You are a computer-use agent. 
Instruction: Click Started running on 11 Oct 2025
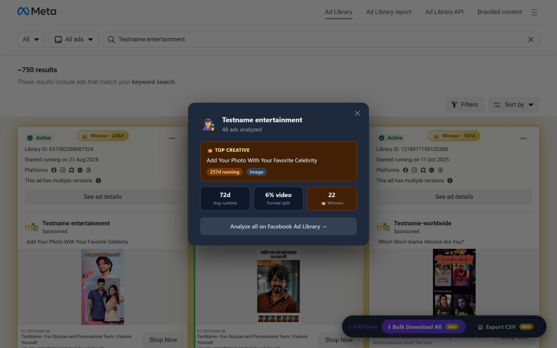[413, 160]
